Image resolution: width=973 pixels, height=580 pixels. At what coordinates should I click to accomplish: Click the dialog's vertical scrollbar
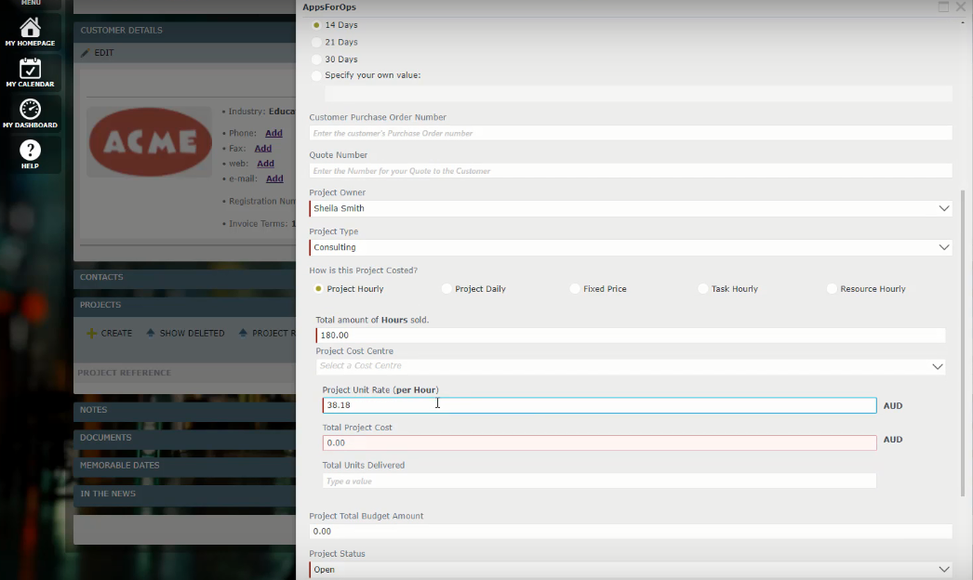(963, 343)
